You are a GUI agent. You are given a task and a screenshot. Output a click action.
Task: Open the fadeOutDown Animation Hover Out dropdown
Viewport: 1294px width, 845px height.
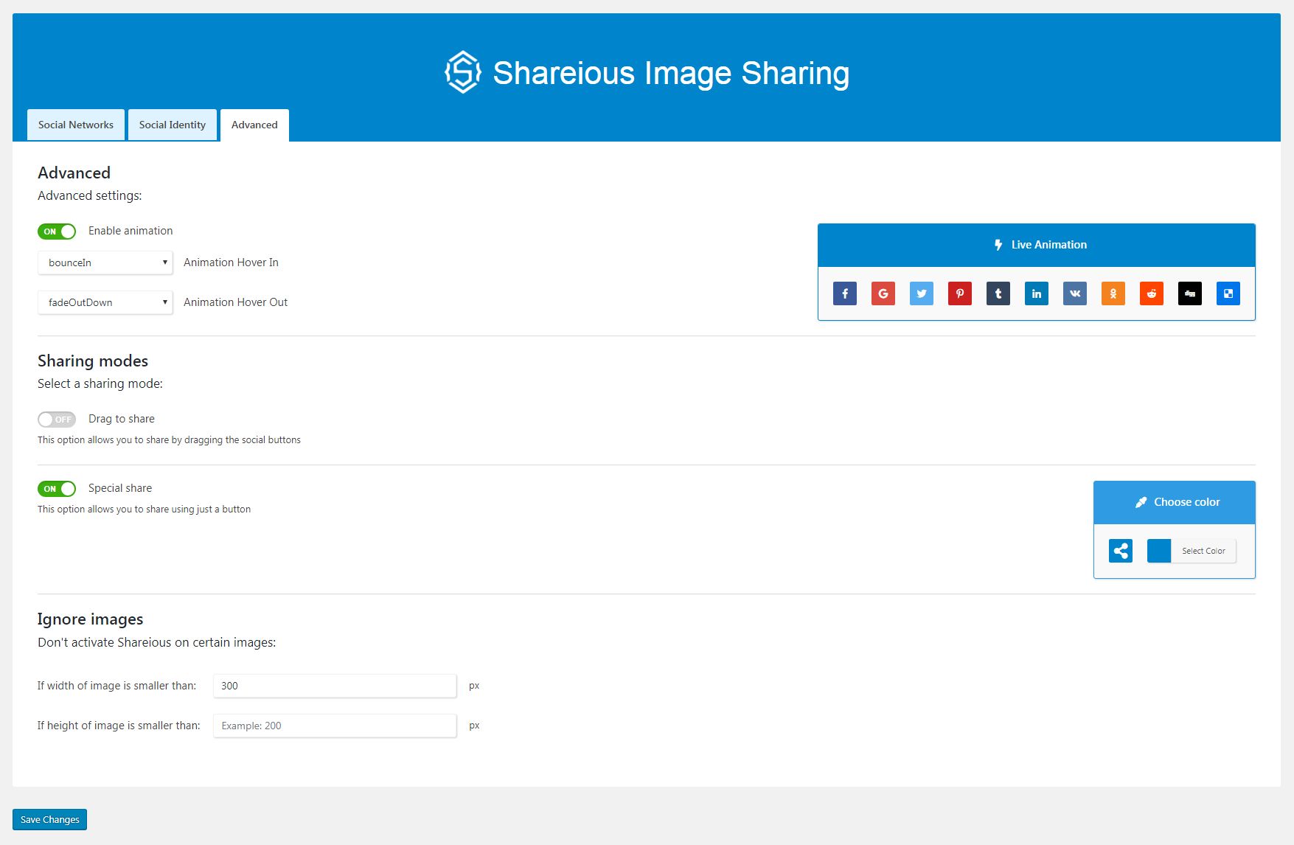pyautogui.click(x=105, y=302)
